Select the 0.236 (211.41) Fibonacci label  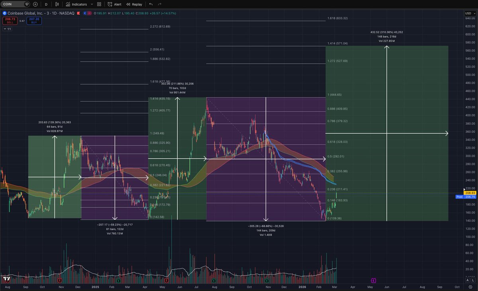coord(337,189)
